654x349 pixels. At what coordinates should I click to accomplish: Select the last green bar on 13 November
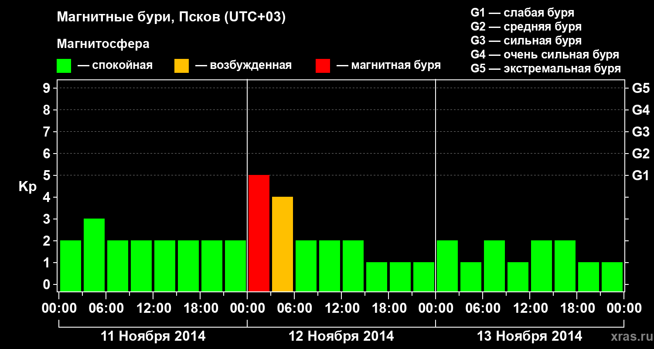coord(612,277)
